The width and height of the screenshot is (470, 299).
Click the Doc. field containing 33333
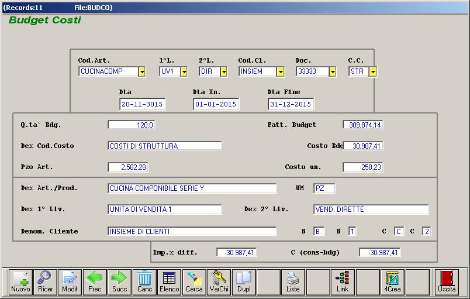tap(313, 71)
